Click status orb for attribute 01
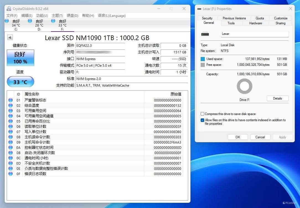300x208 pixels. [x=11, y=100]
